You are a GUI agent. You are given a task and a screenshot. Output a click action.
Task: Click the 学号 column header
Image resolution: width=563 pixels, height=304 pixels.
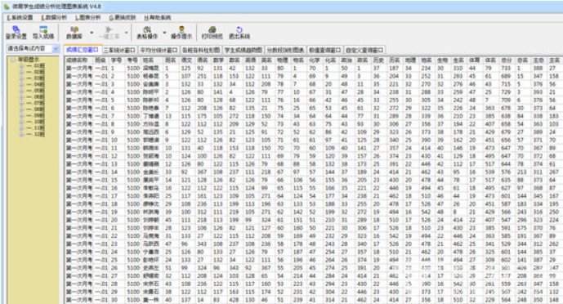pyautogui.click(x=117, y=60)
